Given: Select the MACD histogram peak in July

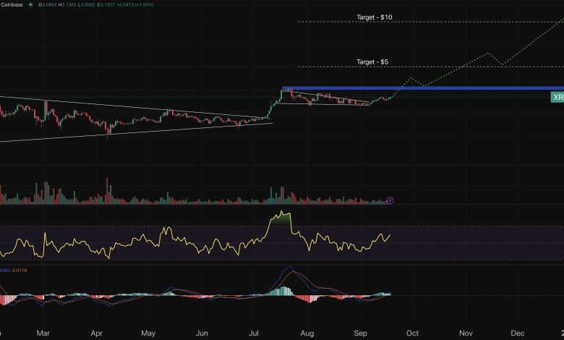Looking at the screenshot, I should click(282, 291).
